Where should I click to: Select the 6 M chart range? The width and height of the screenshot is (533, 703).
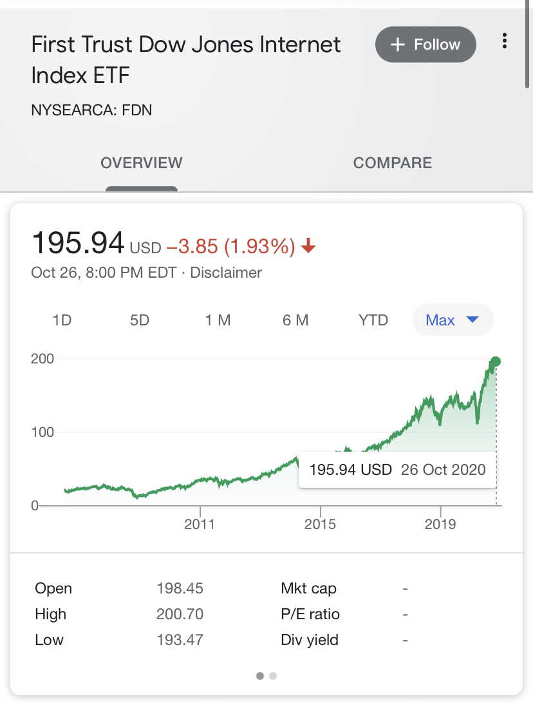[x=295, y=320]
